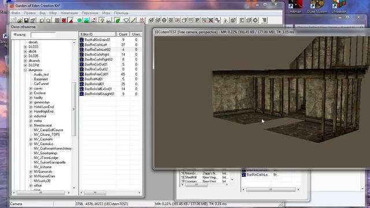This screenshot has height=208, width=370.
Task: Select BasRmWallStraight01 in the object list
Action: 99,94
